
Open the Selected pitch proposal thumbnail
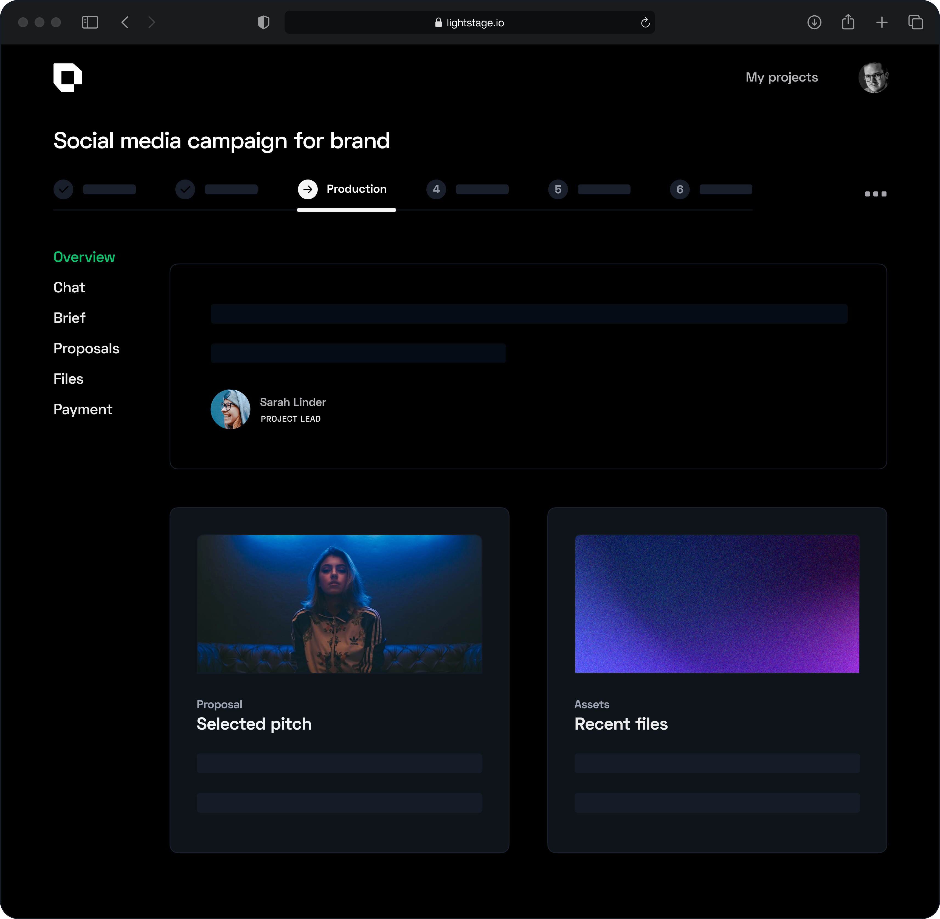coord(339,603)
